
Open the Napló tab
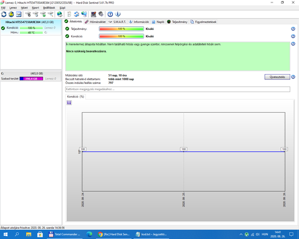pyautogui.click(x=158, y=22)
